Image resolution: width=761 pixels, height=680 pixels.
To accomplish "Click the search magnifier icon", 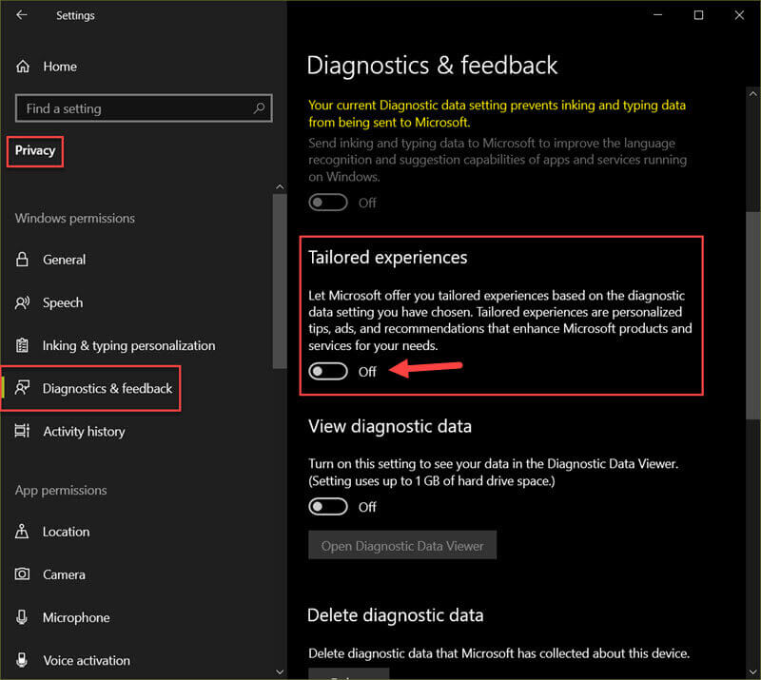I will click(x=259, y=108).
